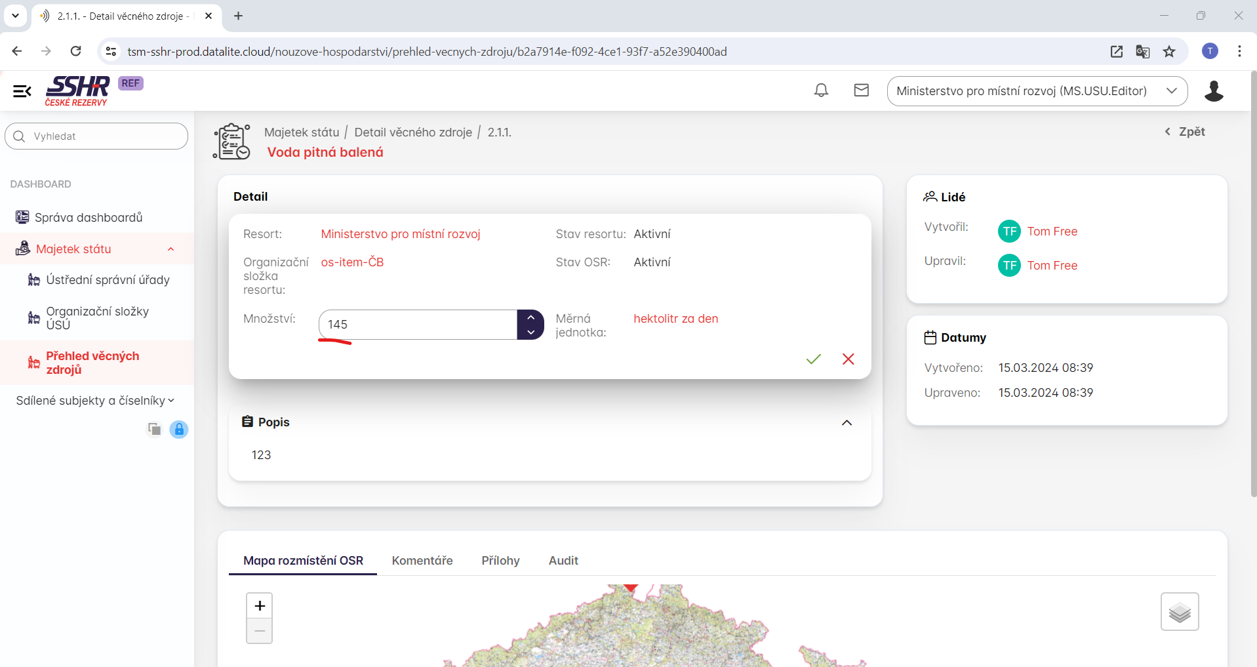
Task: Click the copy windows icon in sidebar
Action: pos(155,429)
